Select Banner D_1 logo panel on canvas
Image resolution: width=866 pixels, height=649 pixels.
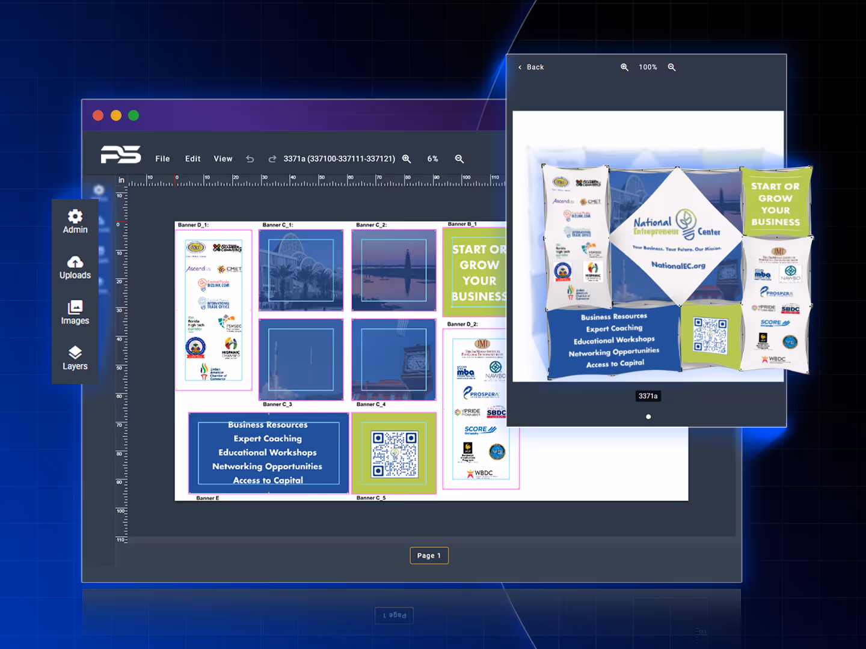coord(213,310)
